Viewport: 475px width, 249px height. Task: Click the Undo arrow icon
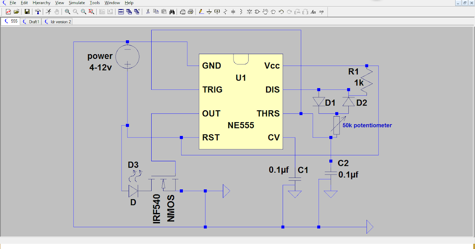(x=281, y=12)
